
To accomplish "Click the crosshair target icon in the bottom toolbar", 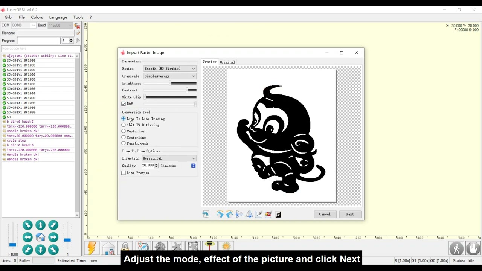I will pyautogui.click(x=160, y=247).
